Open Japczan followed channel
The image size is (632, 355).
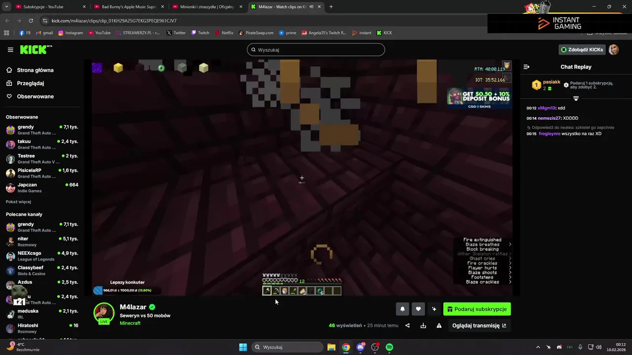42,188
